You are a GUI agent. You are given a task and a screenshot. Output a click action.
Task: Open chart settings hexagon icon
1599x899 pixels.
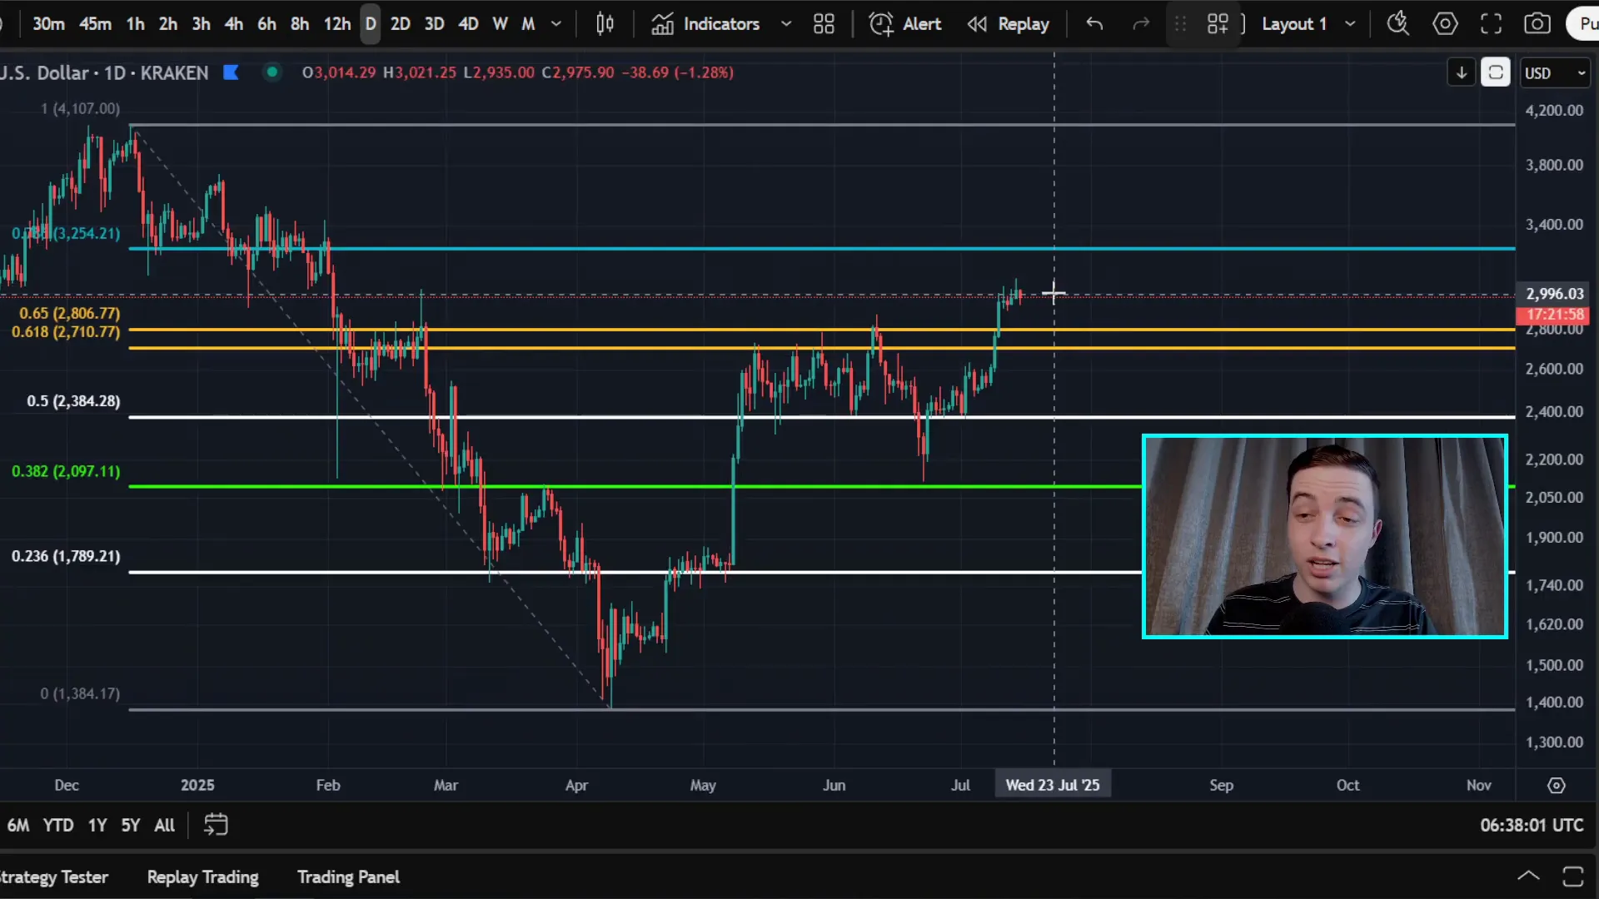tap(1445, 23)
